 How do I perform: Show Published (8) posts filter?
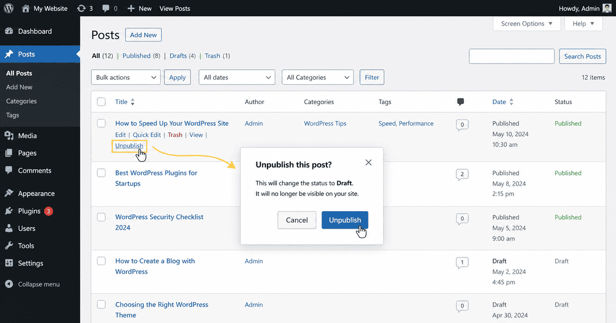141,56
